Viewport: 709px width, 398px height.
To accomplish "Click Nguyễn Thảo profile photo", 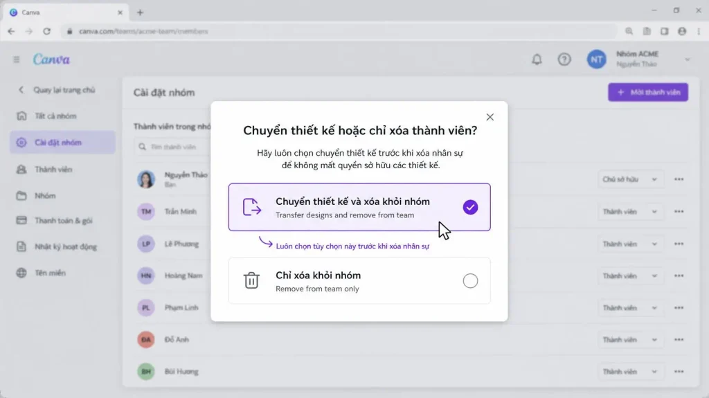I will [x=146, y=179].
